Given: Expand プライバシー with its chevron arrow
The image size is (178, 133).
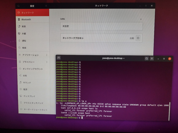Looking at the screenshot, I should point(47,62).
